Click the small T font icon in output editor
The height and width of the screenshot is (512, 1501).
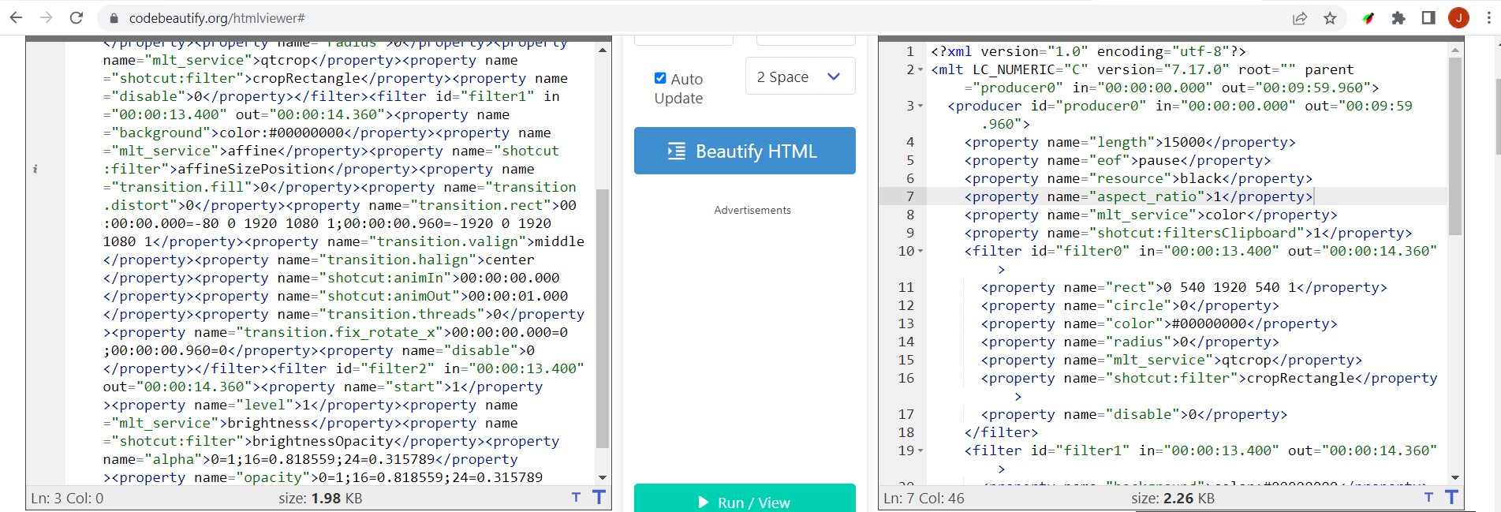click(x=1428, y=497)
